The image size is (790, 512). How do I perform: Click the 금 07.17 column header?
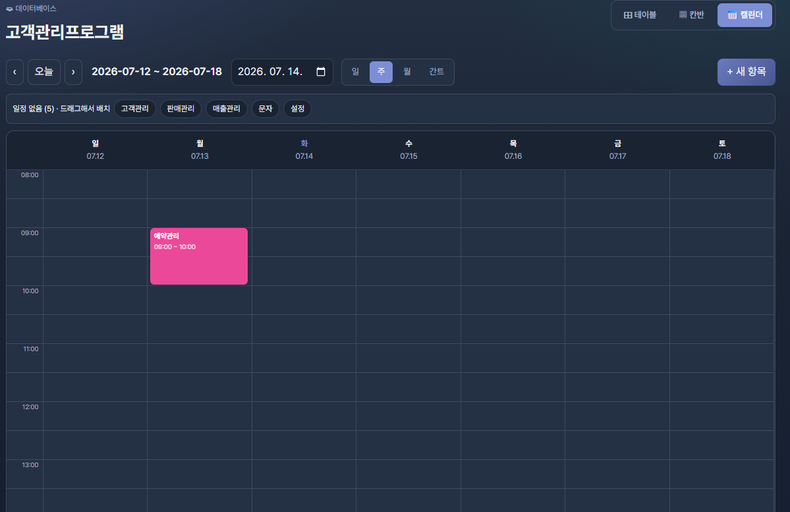click(x=617, y=150)
